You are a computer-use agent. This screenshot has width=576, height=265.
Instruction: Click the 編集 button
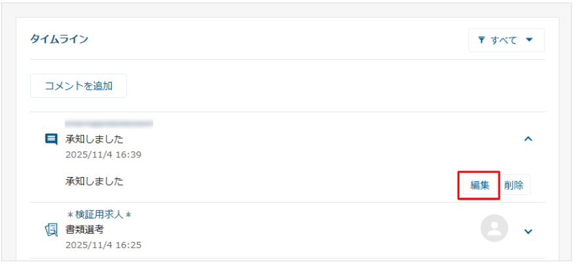pyautogui.click(x=479, y=185)
